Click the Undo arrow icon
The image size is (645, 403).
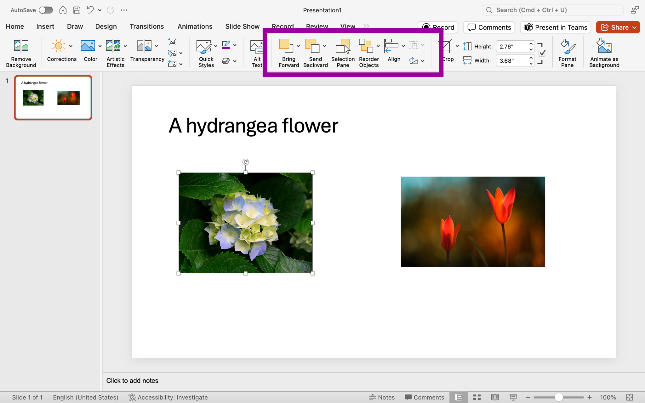(90, 10)
